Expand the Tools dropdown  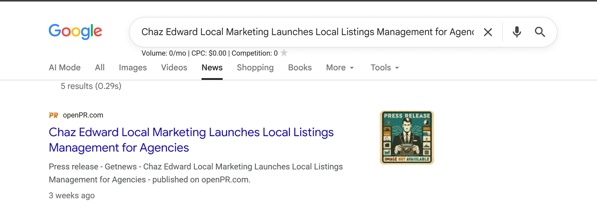tap(385, 68)
